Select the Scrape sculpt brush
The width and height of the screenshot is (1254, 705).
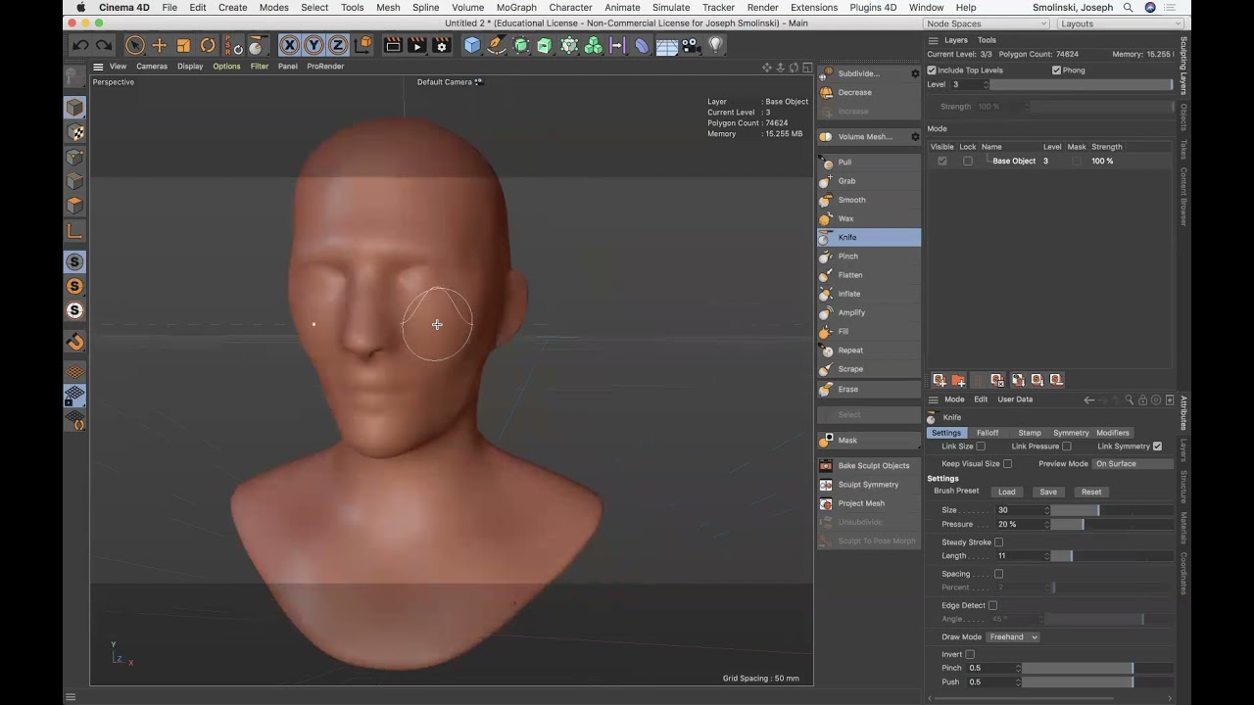tap(869, 369)
